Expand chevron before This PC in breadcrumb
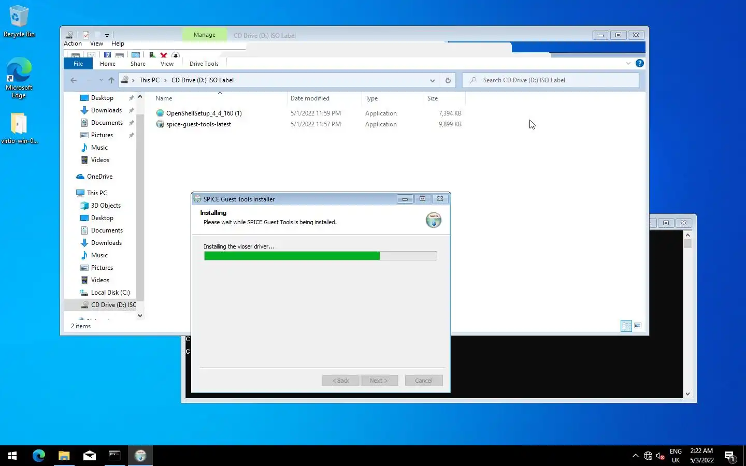The height and width of the screenshot is (466, 746). point(133,80)
